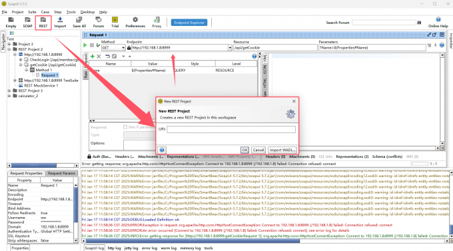Click the REST project toolbar icon
The width and height of the screenshot is (453, 251).
[43, 22]
